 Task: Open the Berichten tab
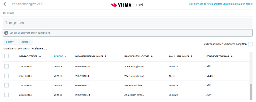8,13
